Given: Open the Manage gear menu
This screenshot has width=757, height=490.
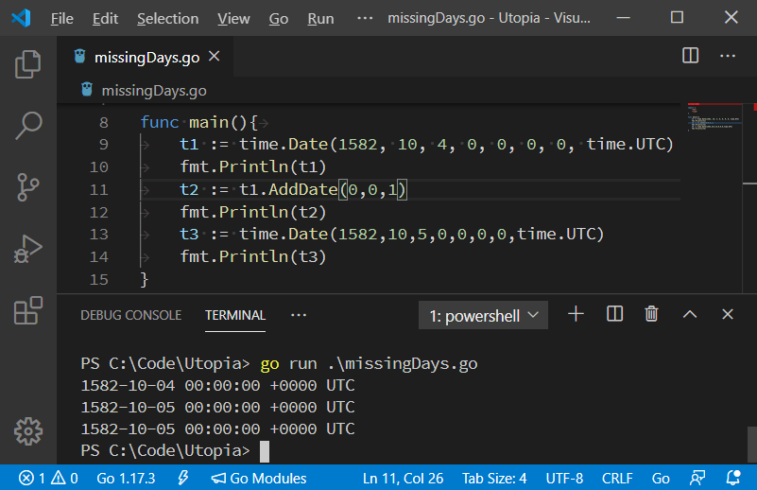Looking at the screenshot, I should 28,431.
